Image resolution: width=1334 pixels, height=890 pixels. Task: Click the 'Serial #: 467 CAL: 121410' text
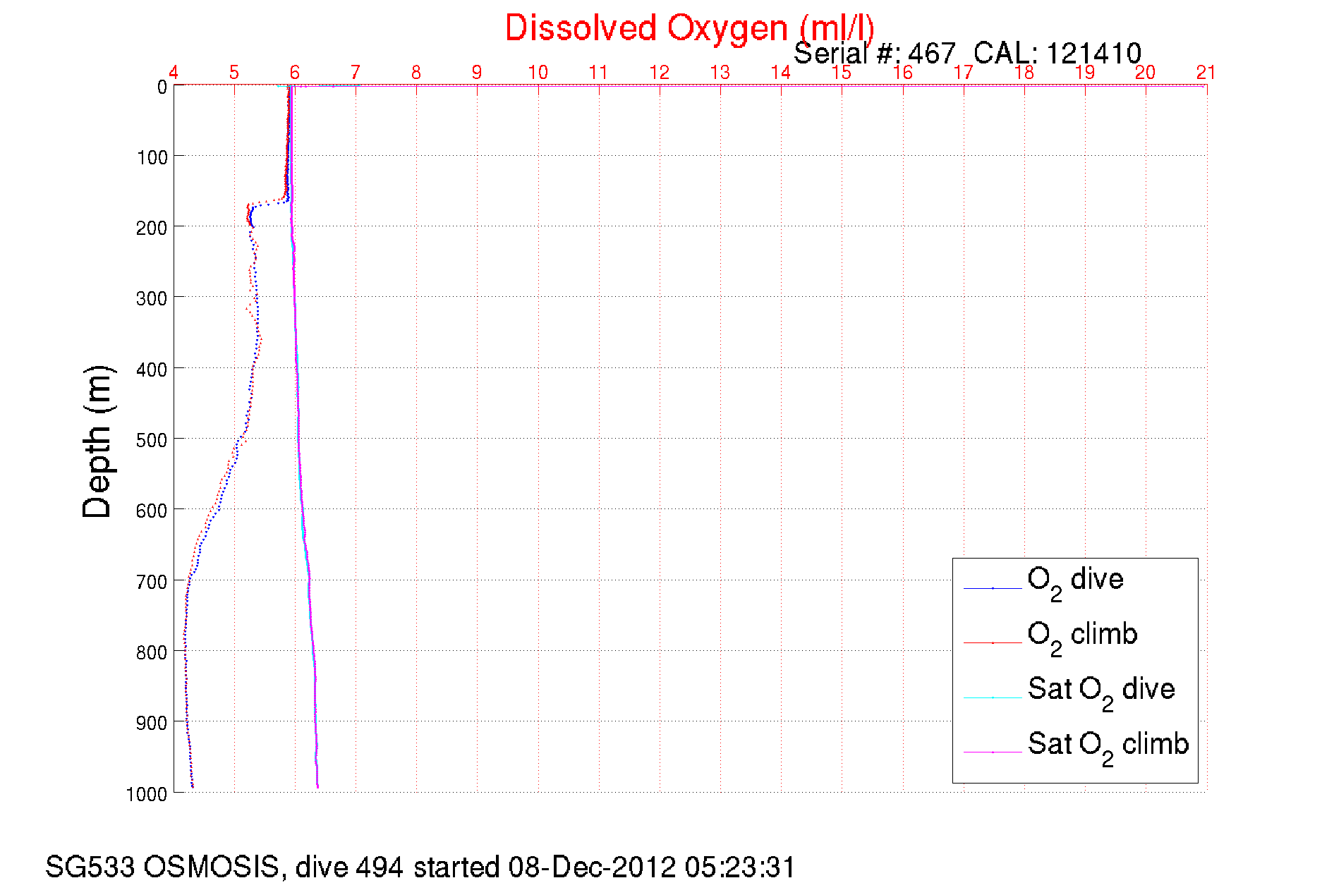(x=967, y=54)
